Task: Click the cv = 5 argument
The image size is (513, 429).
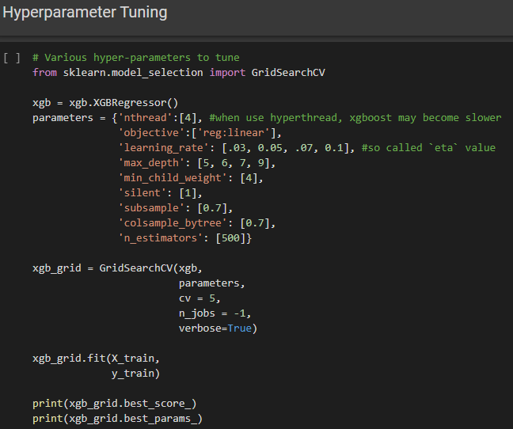Action: coord(199,298)
